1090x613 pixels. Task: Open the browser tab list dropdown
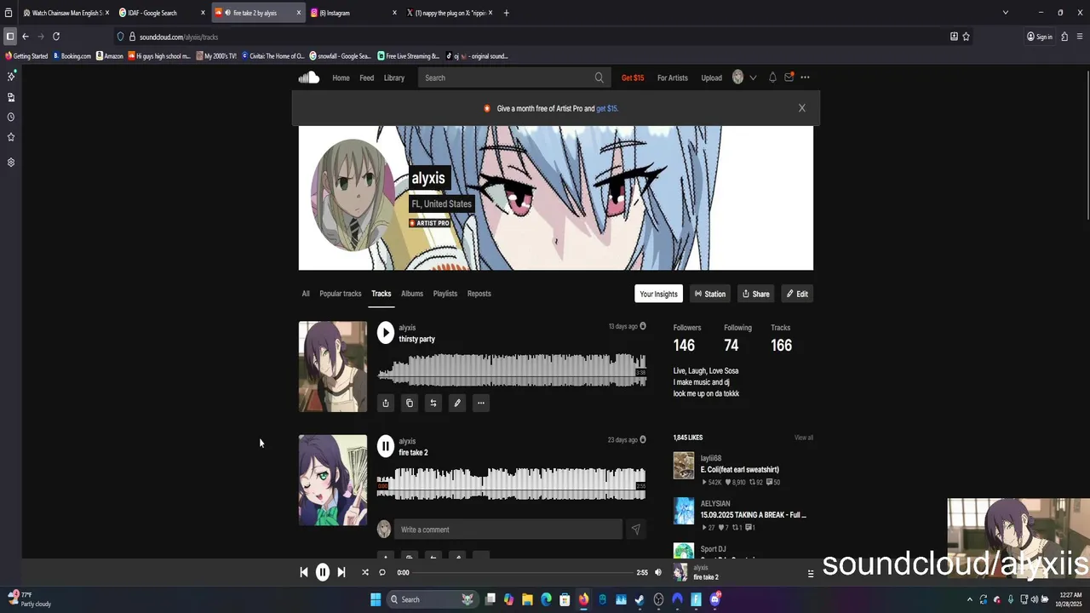point(1005,13)
